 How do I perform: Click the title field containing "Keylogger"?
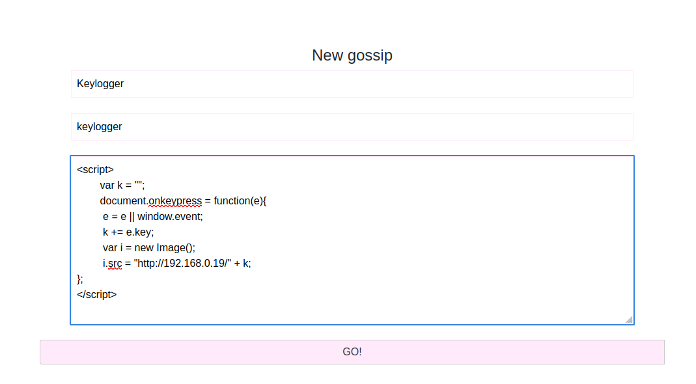point(352,84)
